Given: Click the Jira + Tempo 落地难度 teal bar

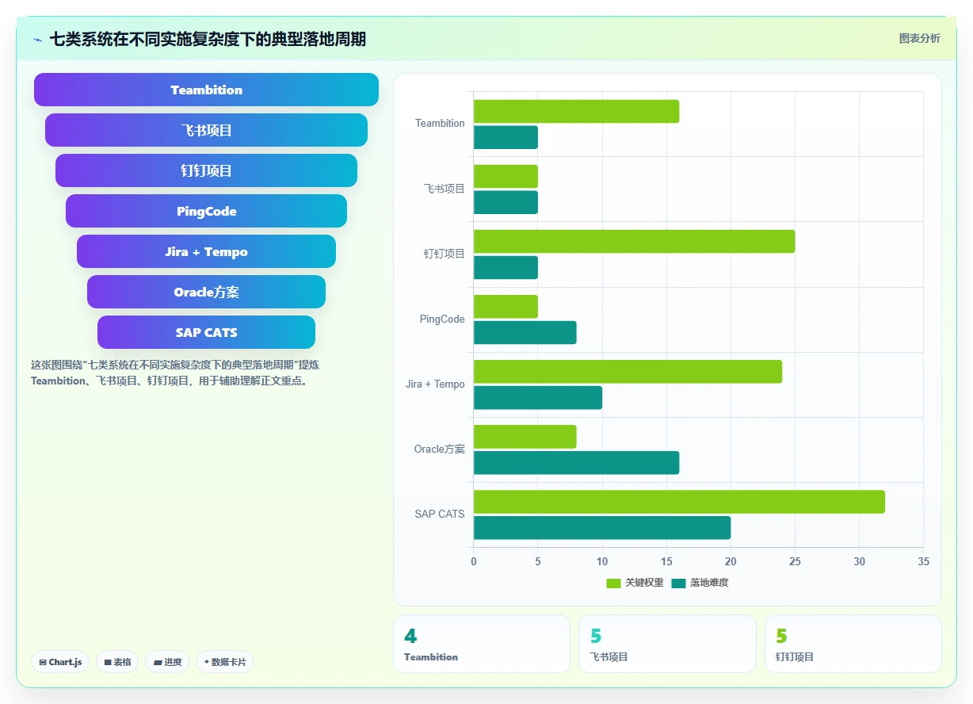Looking at the screenshot, I should (x=538, y=398).
